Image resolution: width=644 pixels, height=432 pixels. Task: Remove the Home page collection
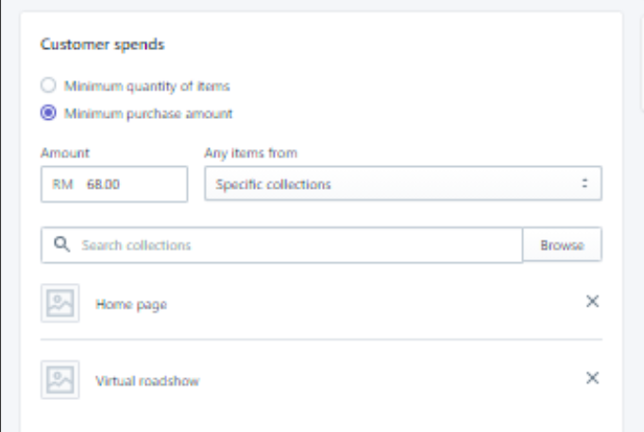pyautogui.click(x=592, y=302)
